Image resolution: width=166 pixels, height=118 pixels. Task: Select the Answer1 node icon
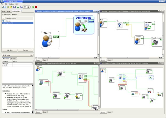pyautogui.click(x=138, y=41)
